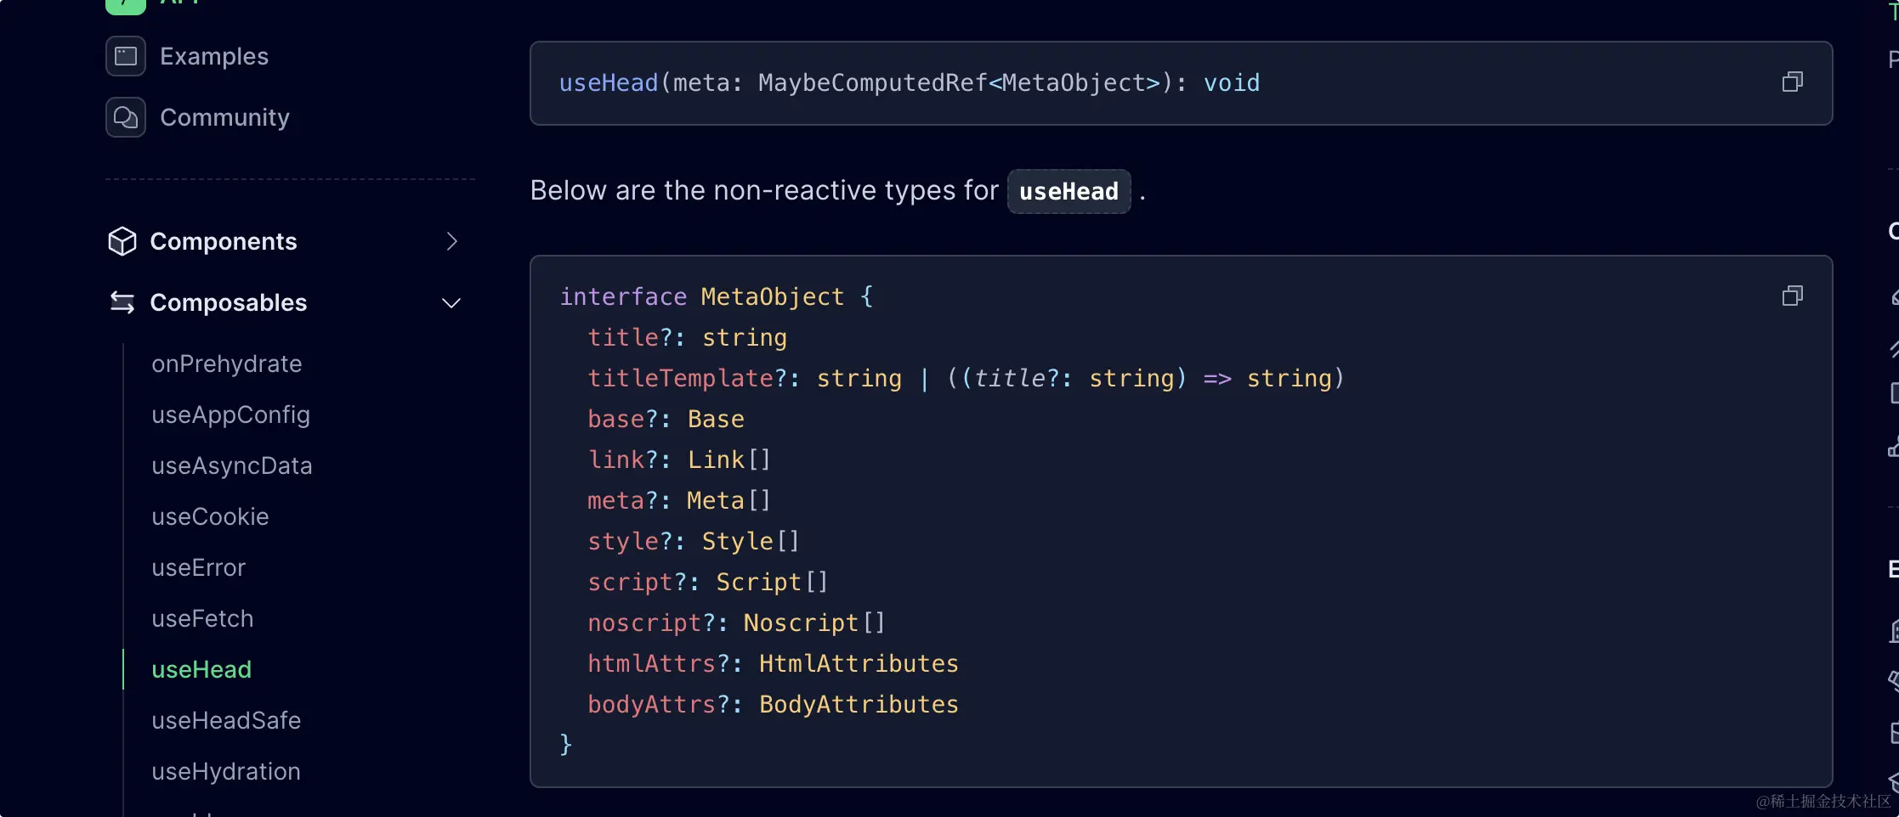Viewport: 1899px width, 817px height.
Task: Go to the Community page
Action: click(224, 117)
